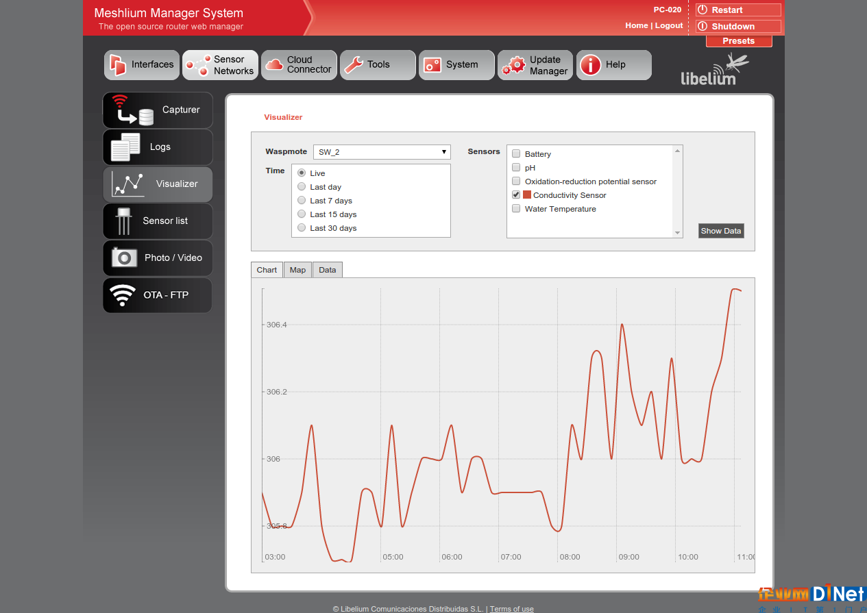
Task: Open the Presets button
Action: click(739, 41)
